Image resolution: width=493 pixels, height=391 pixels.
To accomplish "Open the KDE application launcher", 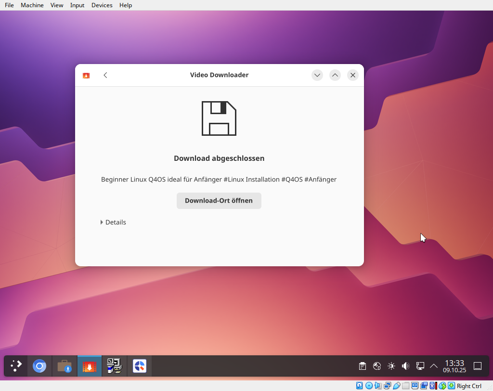I will point(16,366).
